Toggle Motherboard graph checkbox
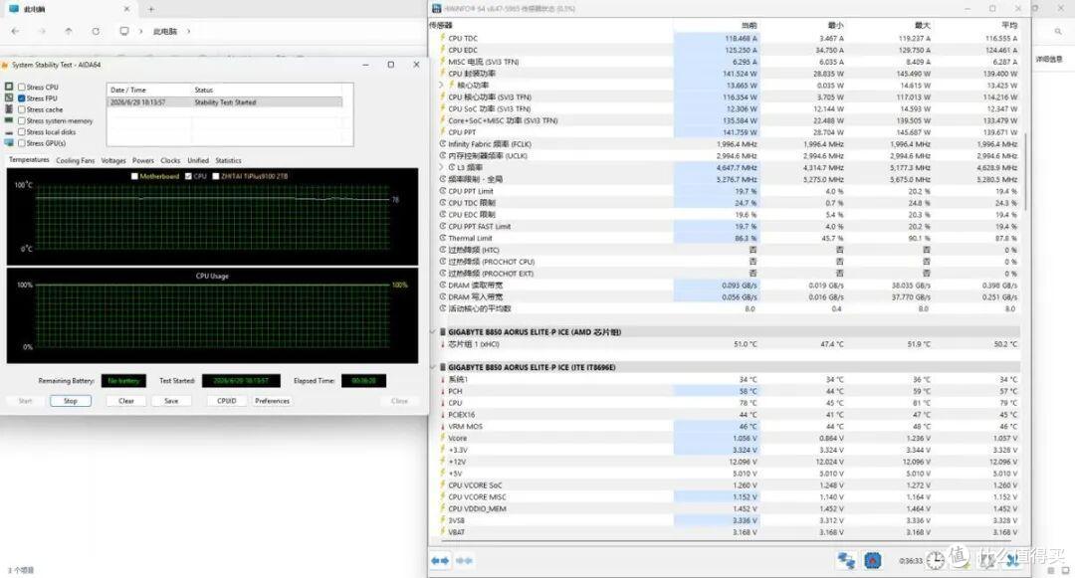1075x578 pixels. coord(134,176)
